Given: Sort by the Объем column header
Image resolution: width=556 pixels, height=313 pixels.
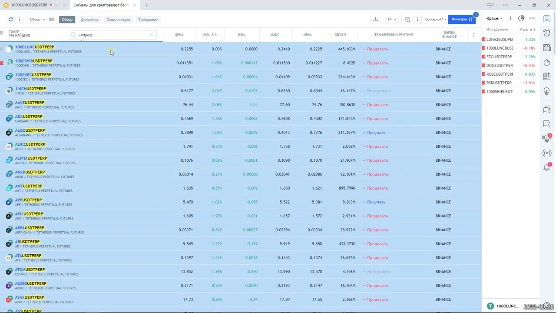Looking at the screenshot, I should [341, 35].
